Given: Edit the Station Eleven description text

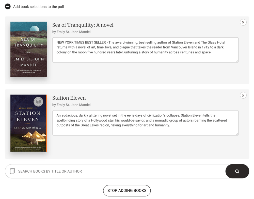Looking at the screenshot, I should 145,123.
